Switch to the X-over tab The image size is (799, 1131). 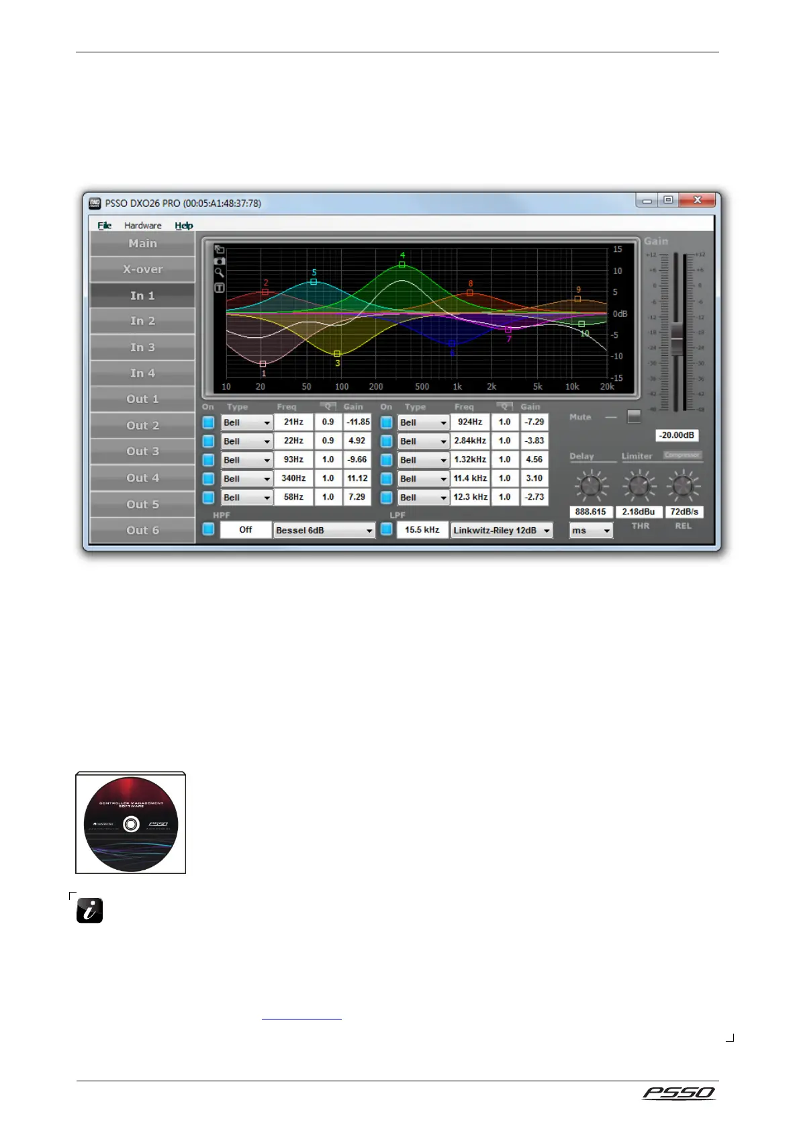click(x=142, y=269)
